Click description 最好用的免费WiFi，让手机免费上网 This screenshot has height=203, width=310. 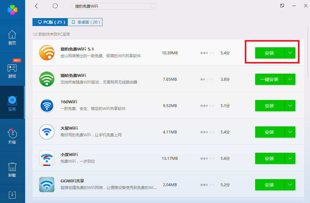pyautogui.click(x=91, y=135)
